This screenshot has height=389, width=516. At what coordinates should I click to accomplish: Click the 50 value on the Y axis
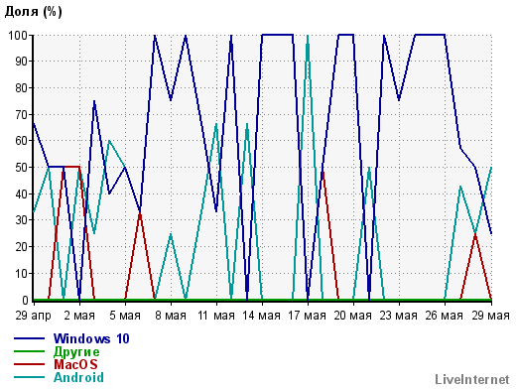pos(22,168)
